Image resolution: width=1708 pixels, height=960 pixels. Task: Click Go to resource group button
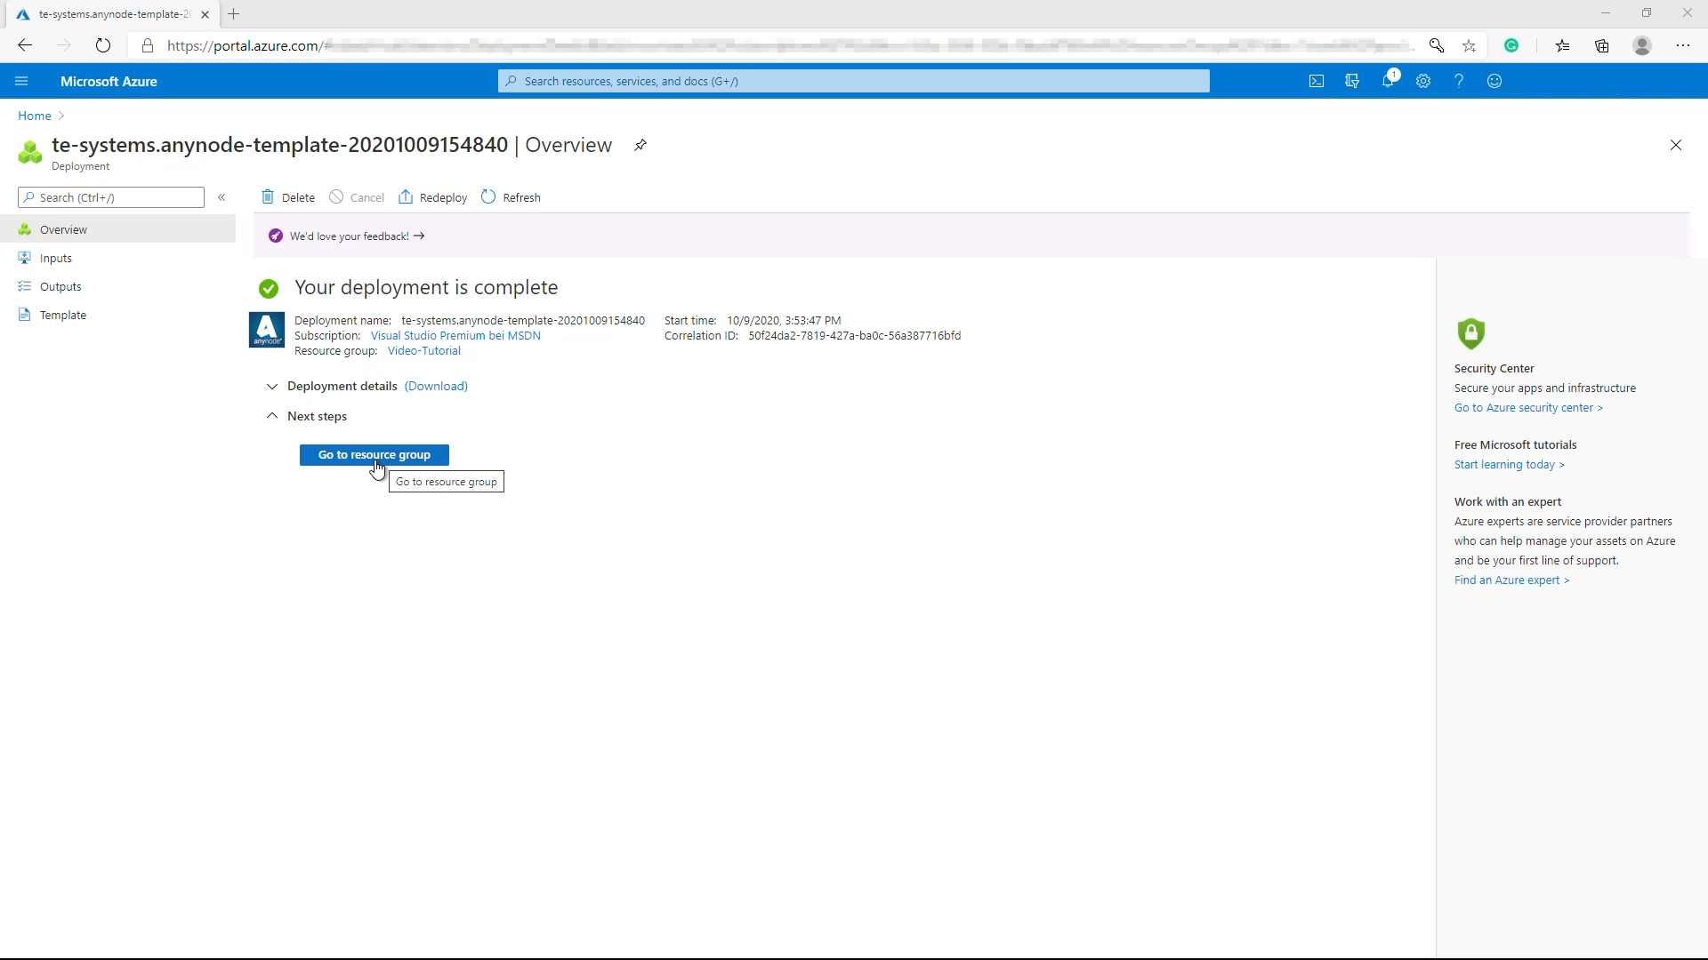375,454
